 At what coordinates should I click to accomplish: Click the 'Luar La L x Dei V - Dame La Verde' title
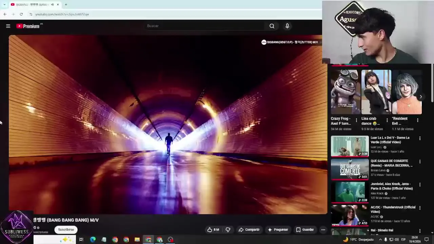[390, 140]
